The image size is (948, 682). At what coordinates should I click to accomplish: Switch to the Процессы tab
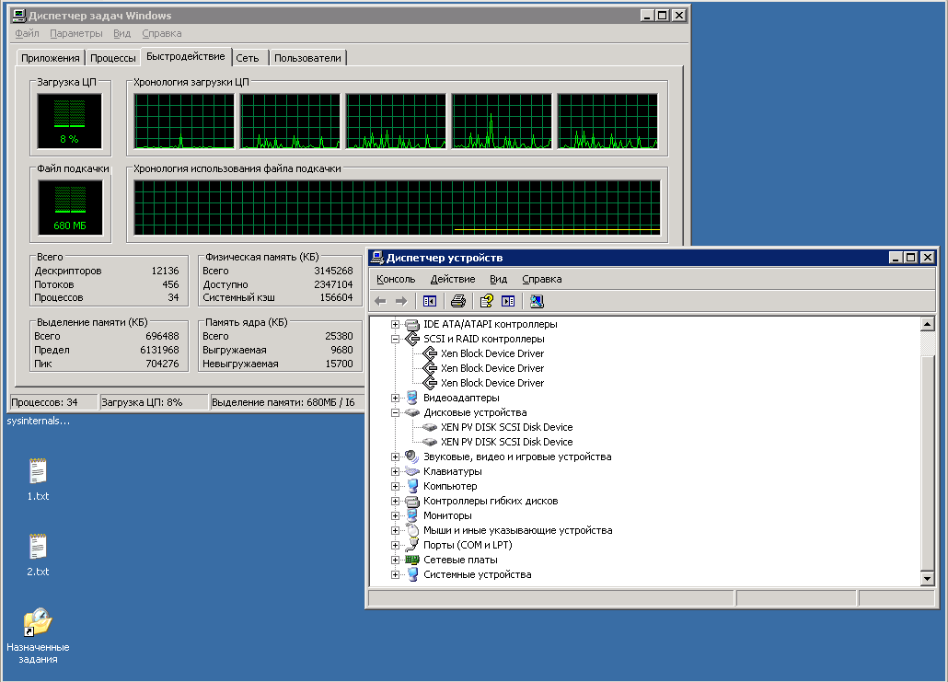(x=112, y=58)
